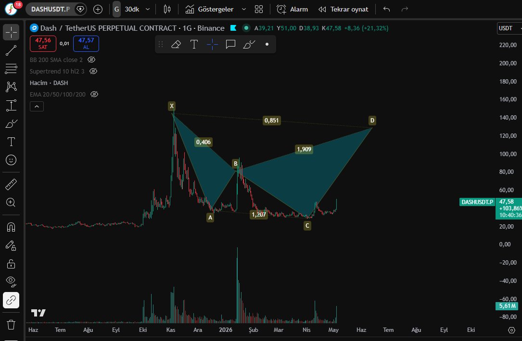Select the B point label of the pattern
This screenshot has height=341, width=522.
(236, 163)
